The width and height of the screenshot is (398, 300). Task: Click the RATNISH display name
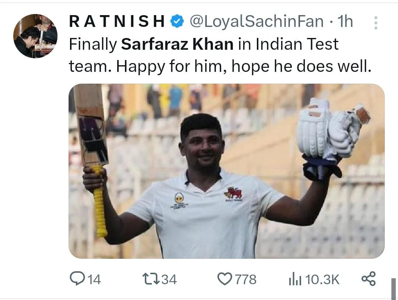(x=117, y=22)
